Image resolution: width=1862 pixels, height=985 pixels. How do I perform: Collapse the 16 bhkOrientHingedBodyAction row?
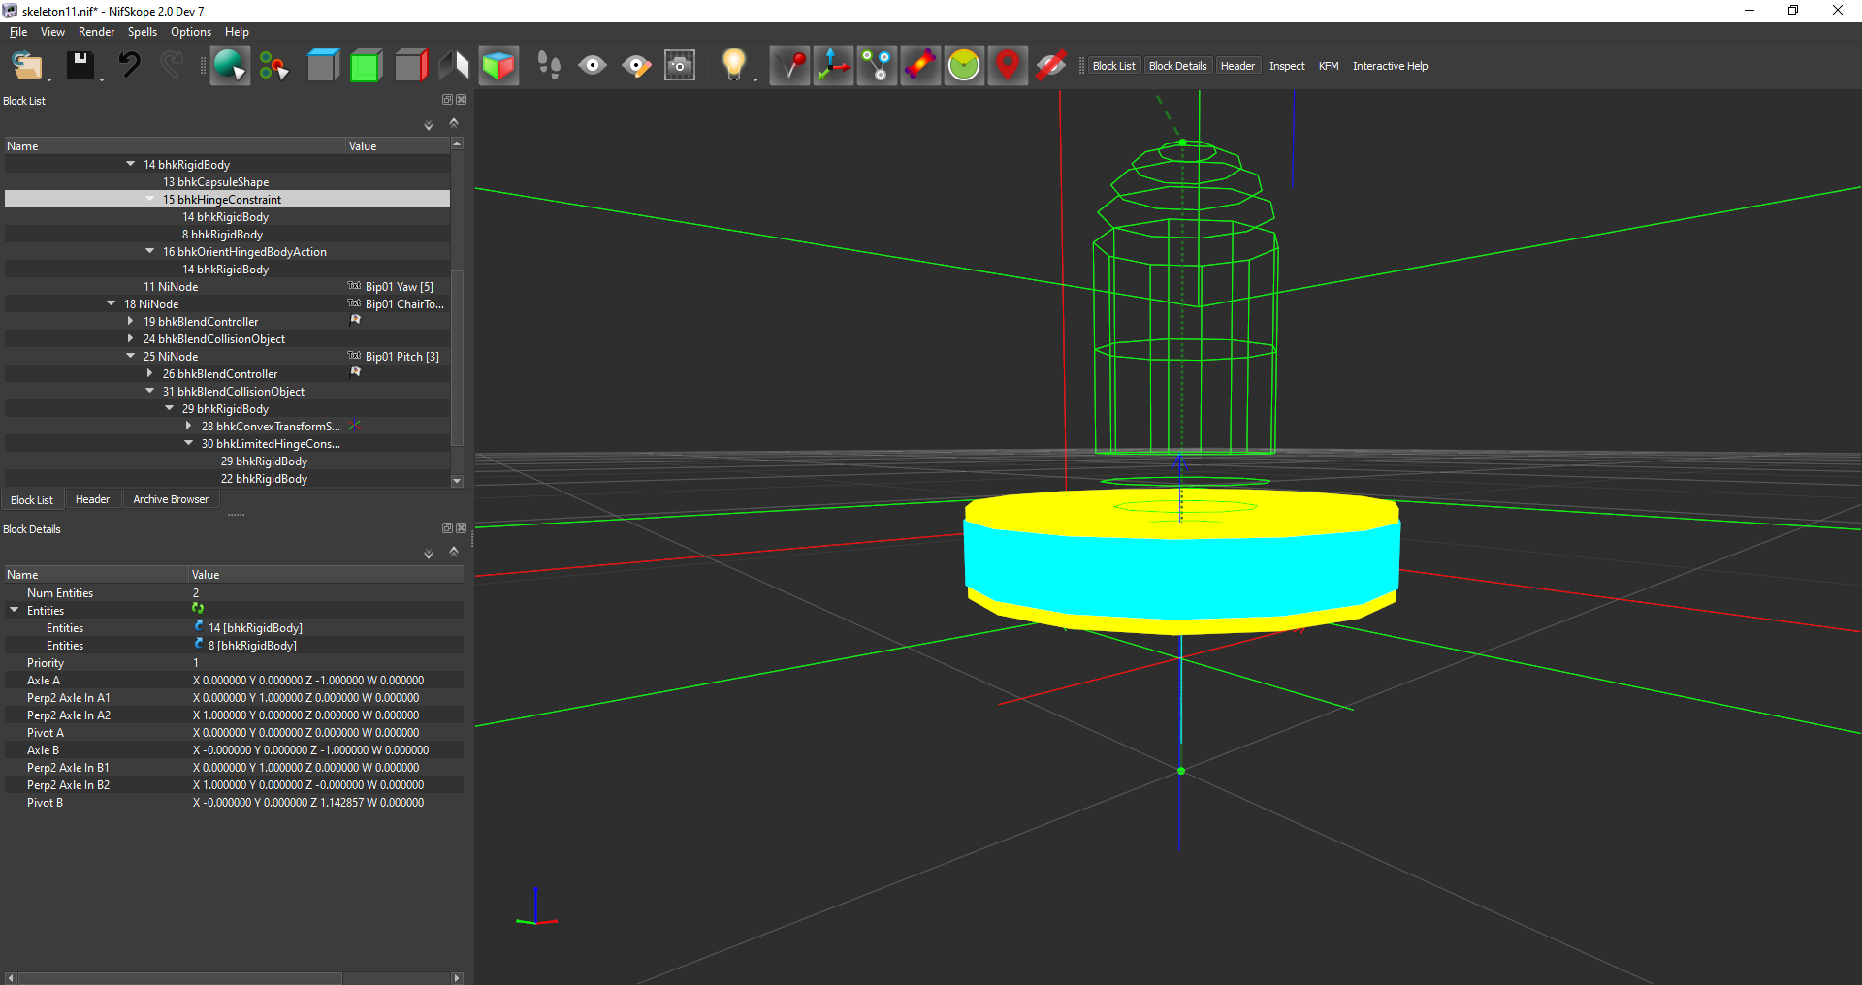pos(149,251)
